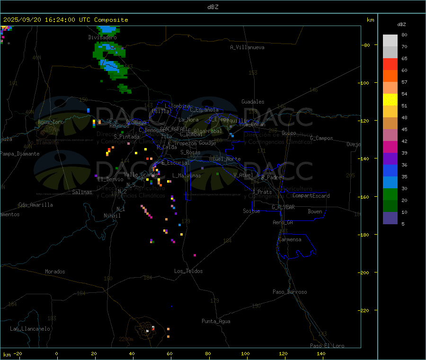Click the C_Española label

click(x=204, y=110)
